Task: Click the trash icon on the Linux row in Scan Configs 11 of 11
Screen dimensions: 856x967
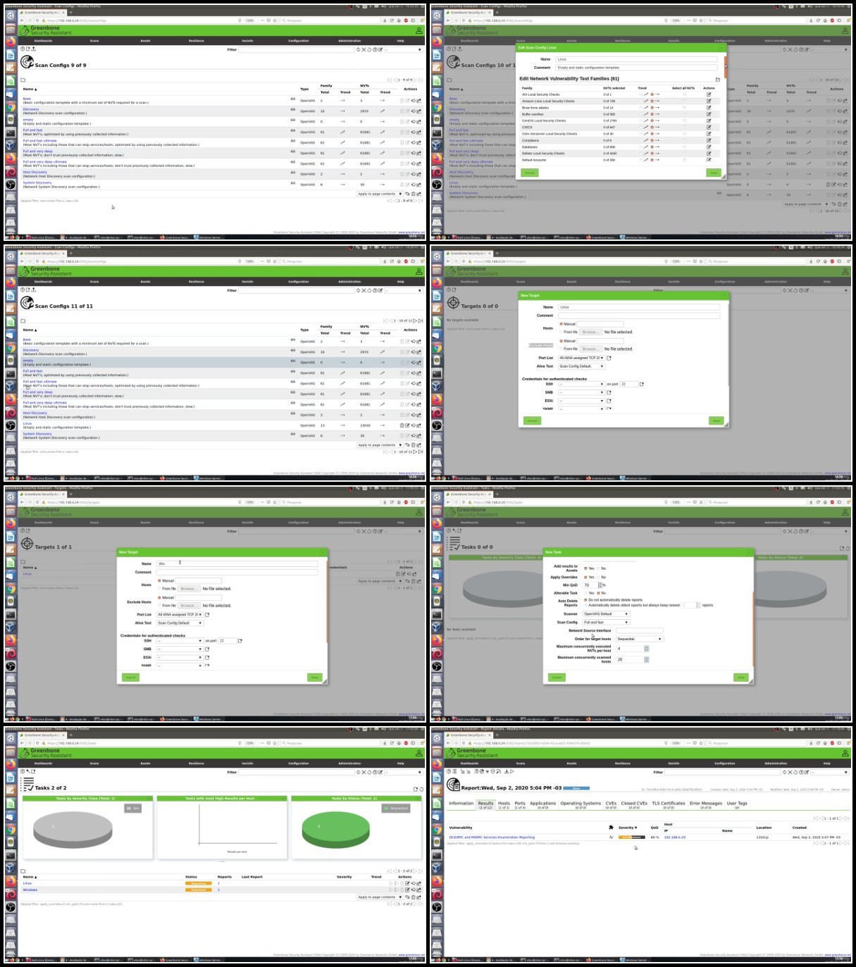Action: (402, 425)
